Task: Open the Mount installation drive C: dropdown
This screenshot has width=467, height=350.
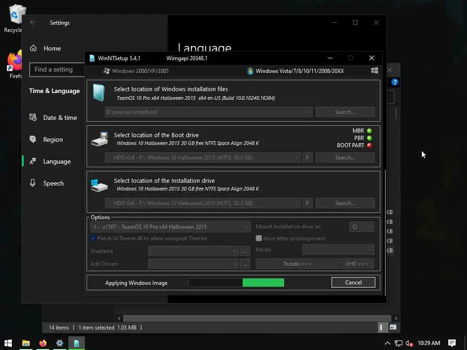Action: pyautogui.click(x=362, y=227)
